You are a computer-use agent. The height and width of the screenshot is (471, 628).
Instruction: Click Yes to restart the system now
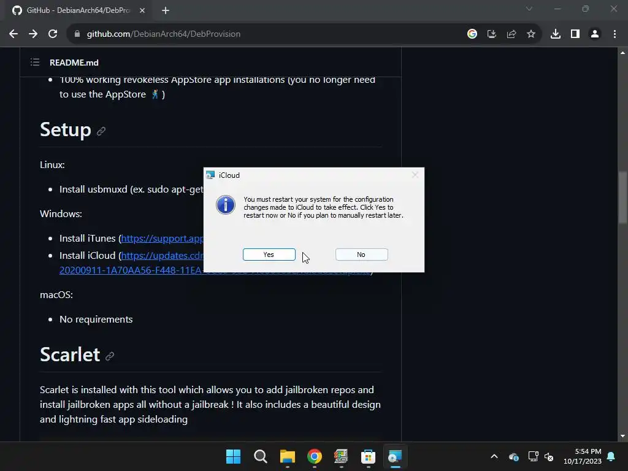tap(269, 255)
